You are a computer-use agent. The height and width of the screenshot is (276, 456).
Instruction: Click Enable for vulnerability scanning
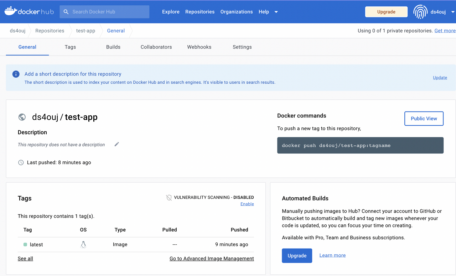[247, 204]
